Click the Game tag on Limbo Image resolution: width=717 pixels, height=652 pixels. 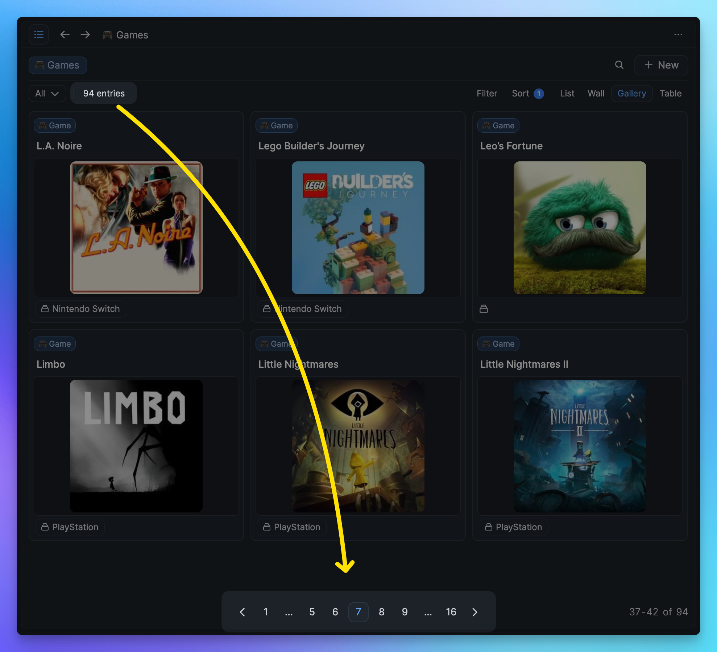coord(55,344)
